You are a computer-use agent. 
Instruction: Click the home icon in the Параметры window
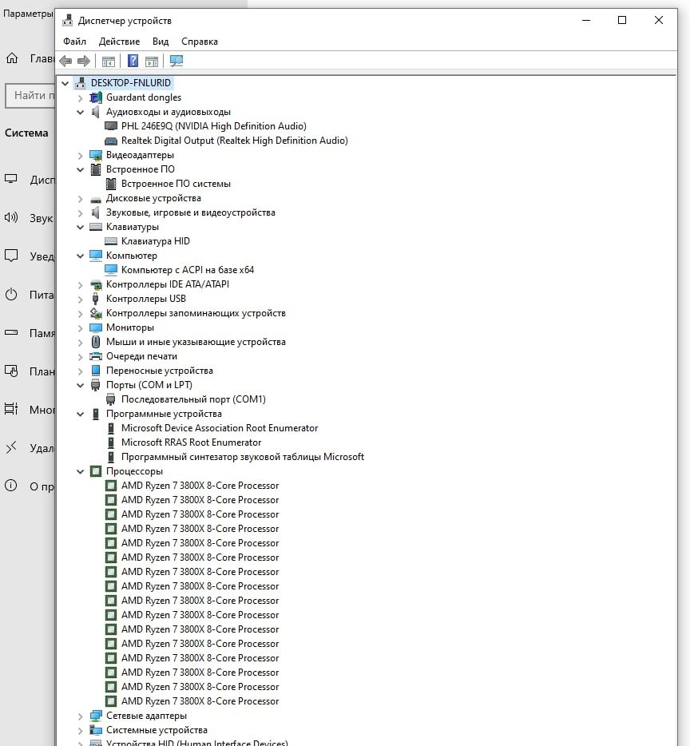[x=12, y=58]
